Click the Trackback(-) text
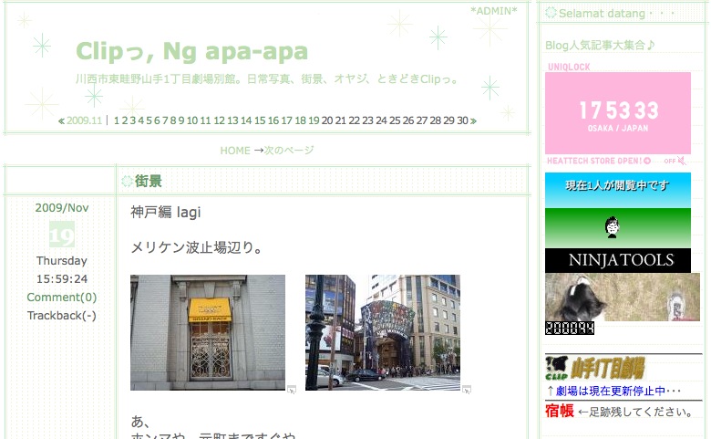This screenshot has width=711, height=439. pyautogui.click(x=62, y=316)
